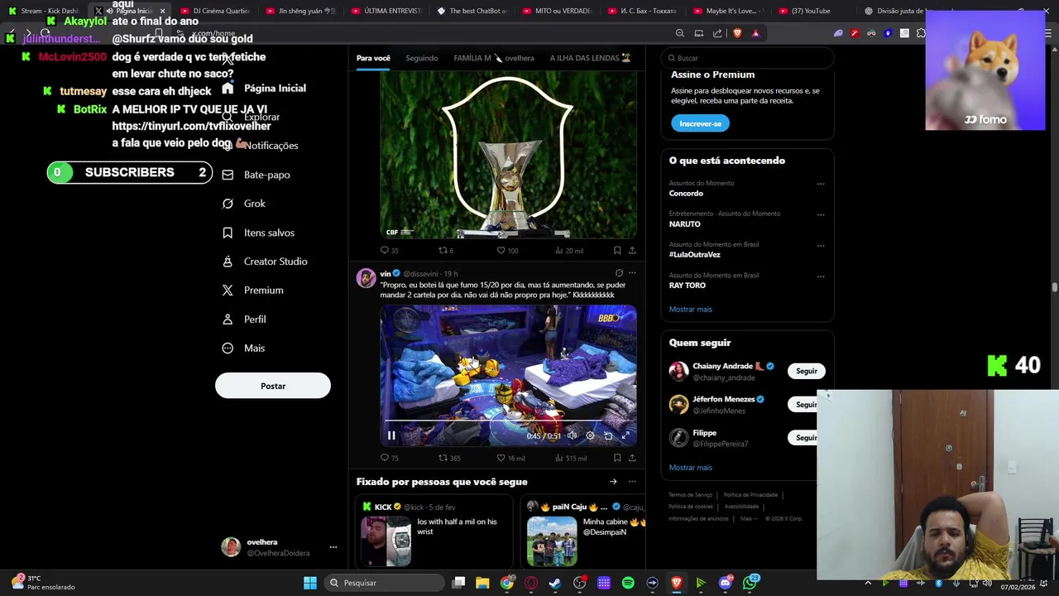
Task: Bookmark the trophy post
Action: click(617, 251)
